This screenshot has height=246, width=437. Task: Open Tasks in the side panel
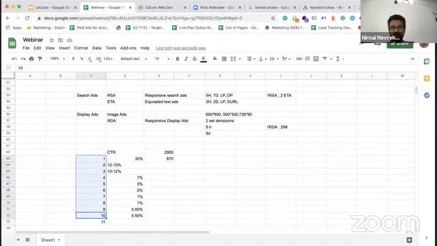click(427, 96)
